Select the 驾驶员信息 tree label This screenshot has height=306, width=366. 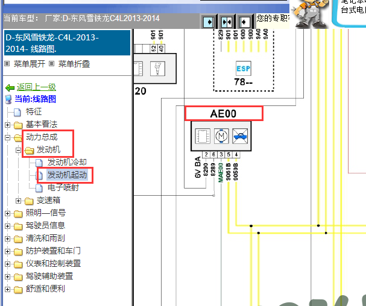point(45,225)
